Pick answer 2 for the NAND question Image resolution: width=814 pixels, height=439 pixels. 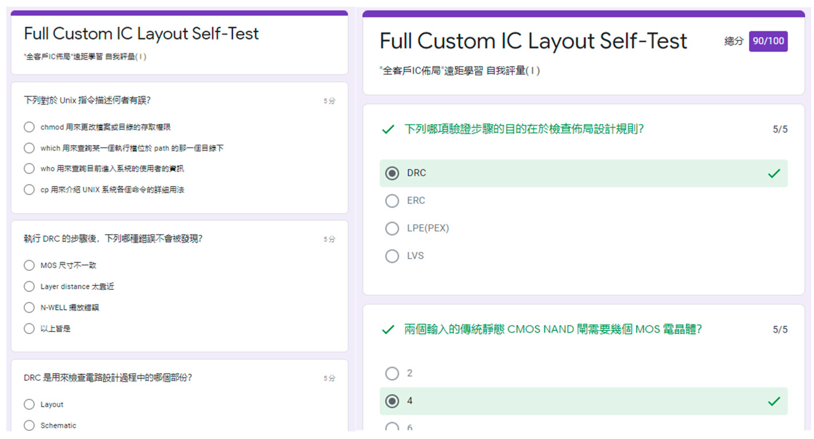point(392,373)
